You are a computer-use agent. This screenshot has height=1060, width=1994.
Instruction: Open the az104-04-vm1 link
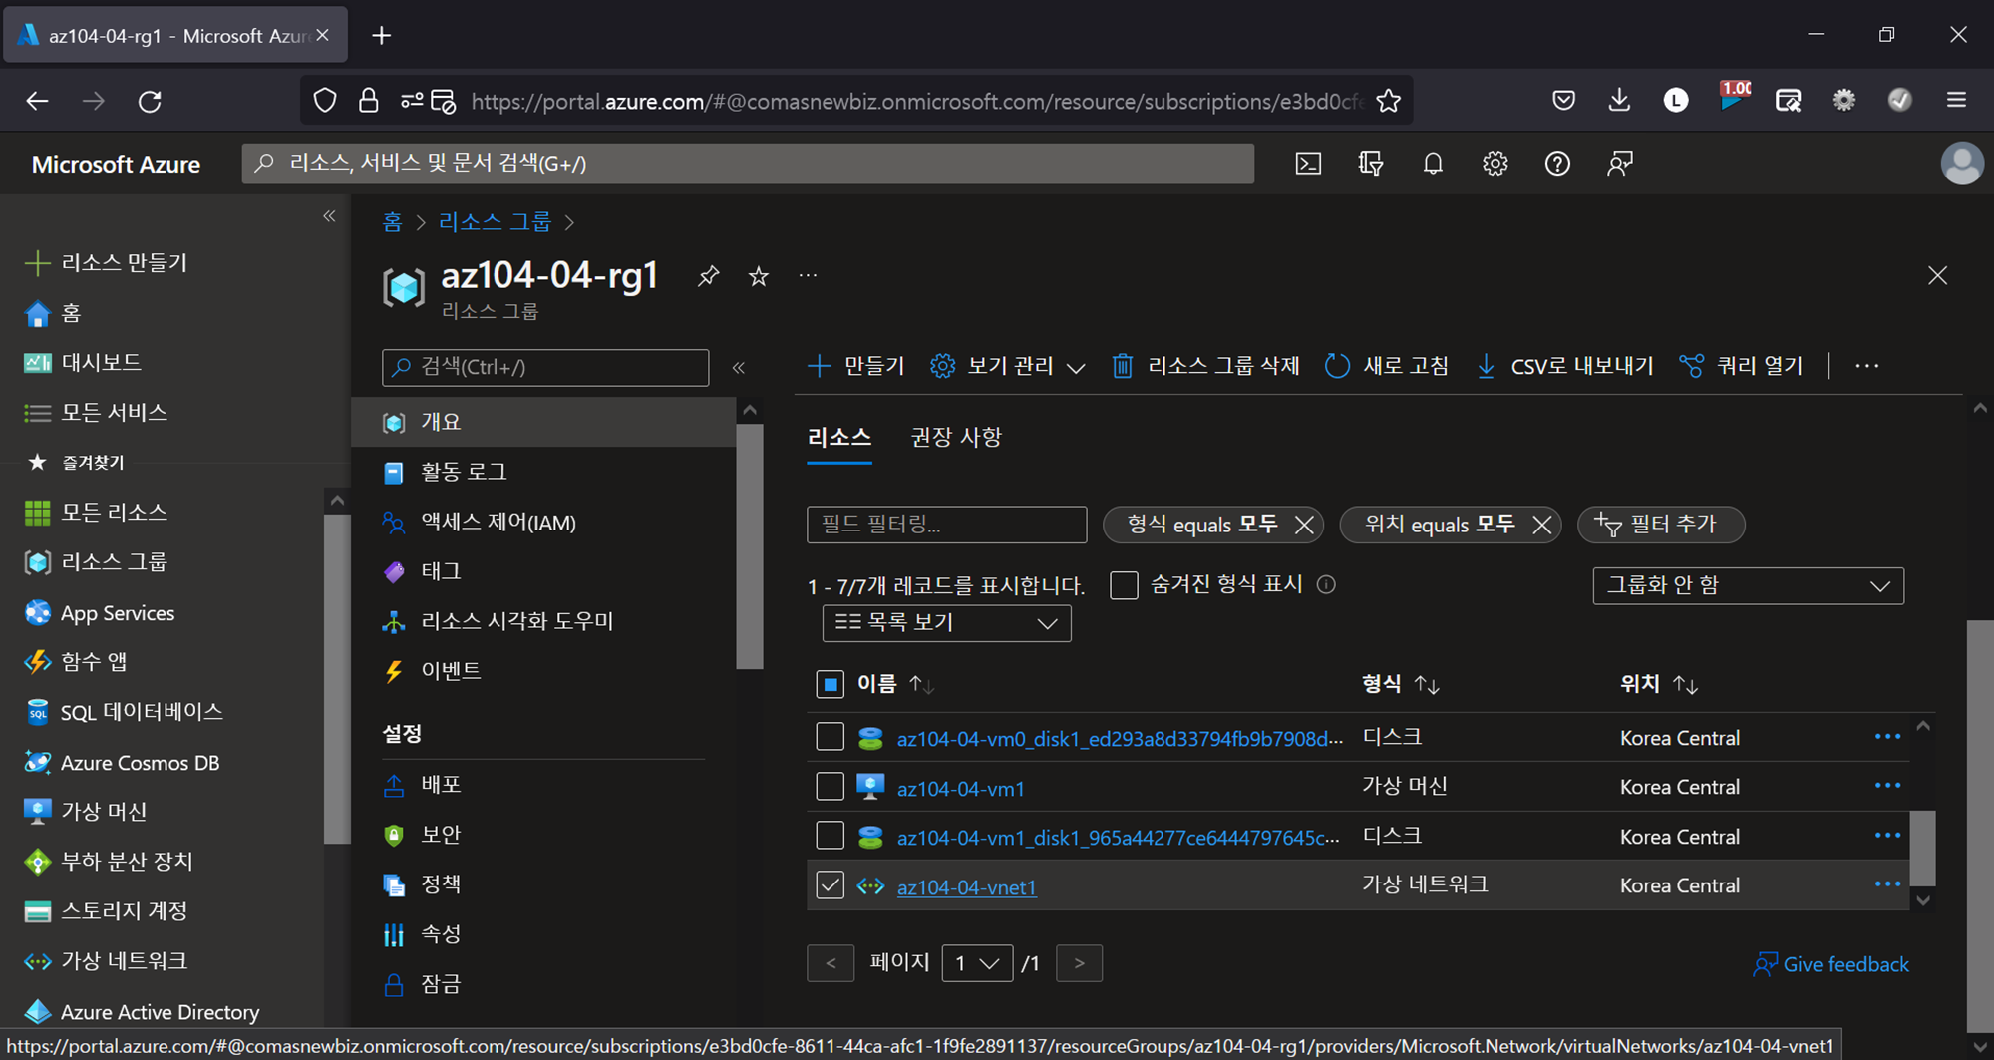click(960, 788)
